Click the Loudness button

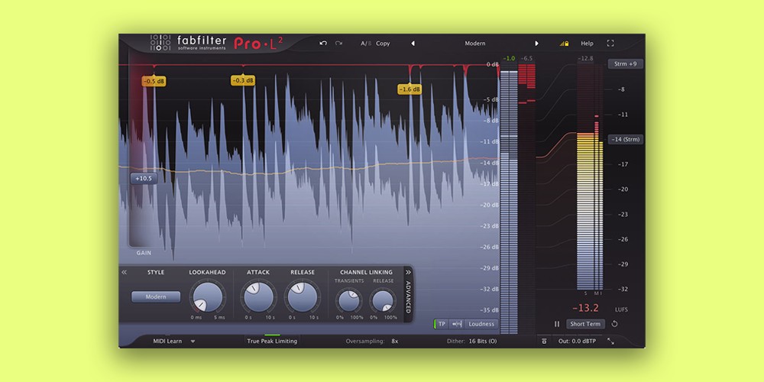[x=481, y=324]
